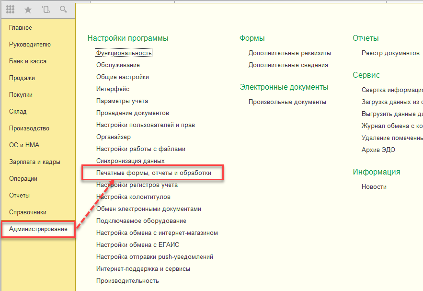The image size is (423, 291).
Task: Open Реестр документов report
Action: coord(390,53)
